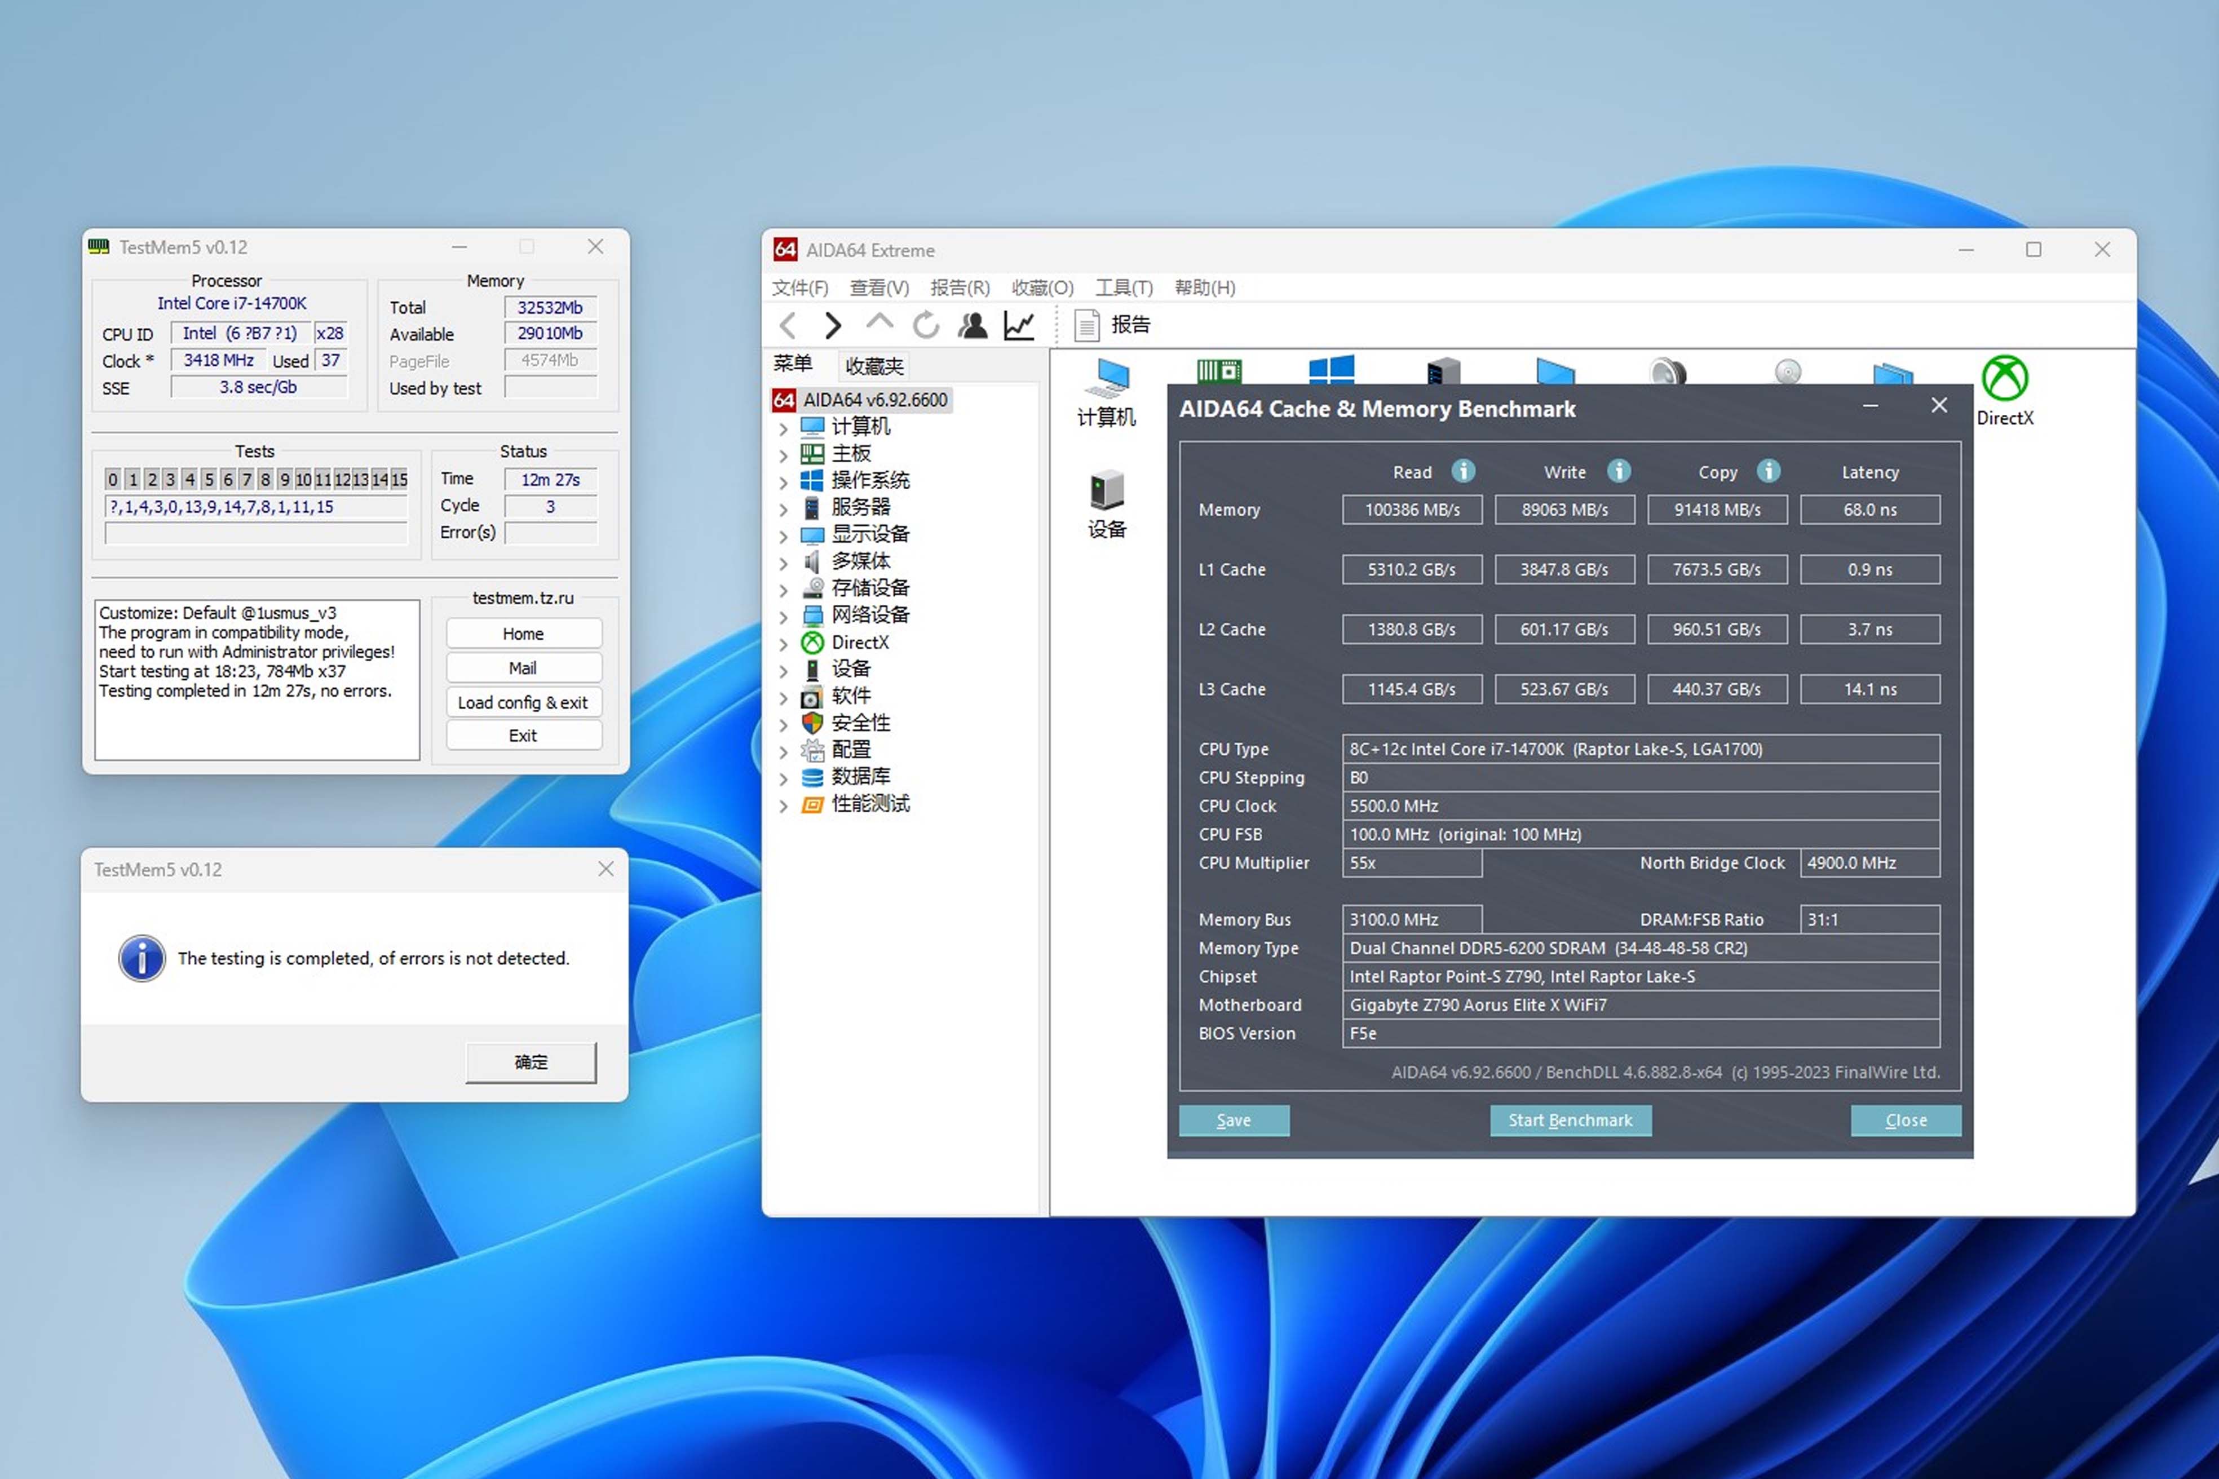Select 服务器 server icon in tree
2219x1479 pixels.
coord(812,507)
